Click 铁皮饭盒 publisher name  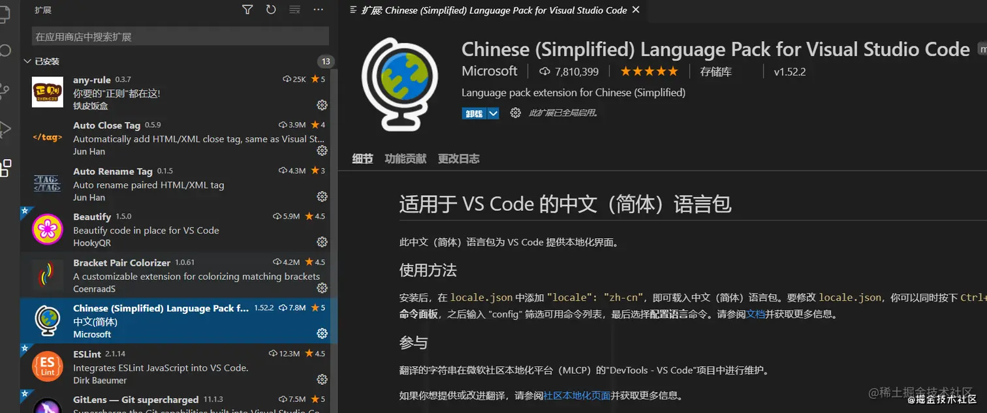pyautogui.click(x=91, y=106)
